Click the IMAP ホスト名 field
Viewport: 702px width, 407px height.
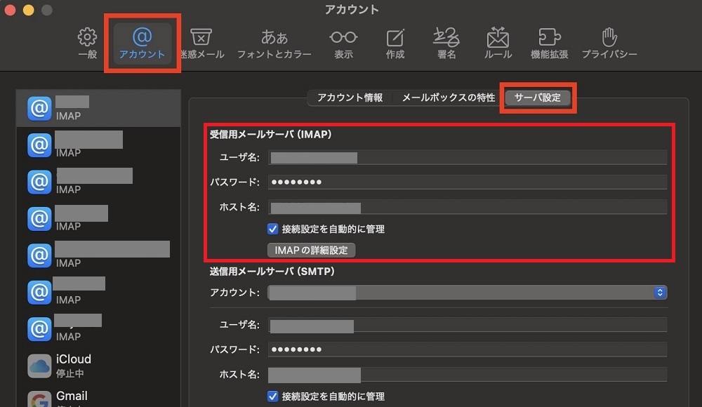467,207
